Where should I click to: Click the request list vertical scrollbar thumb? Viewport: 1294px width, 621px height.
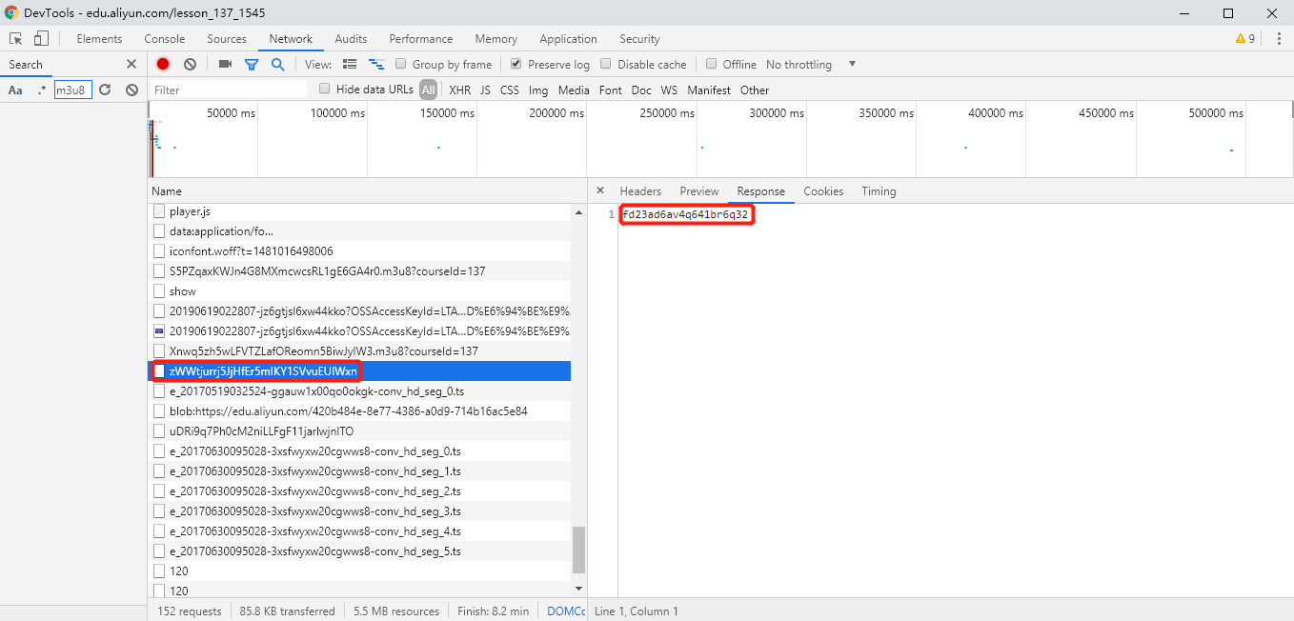tap(578, 550)
